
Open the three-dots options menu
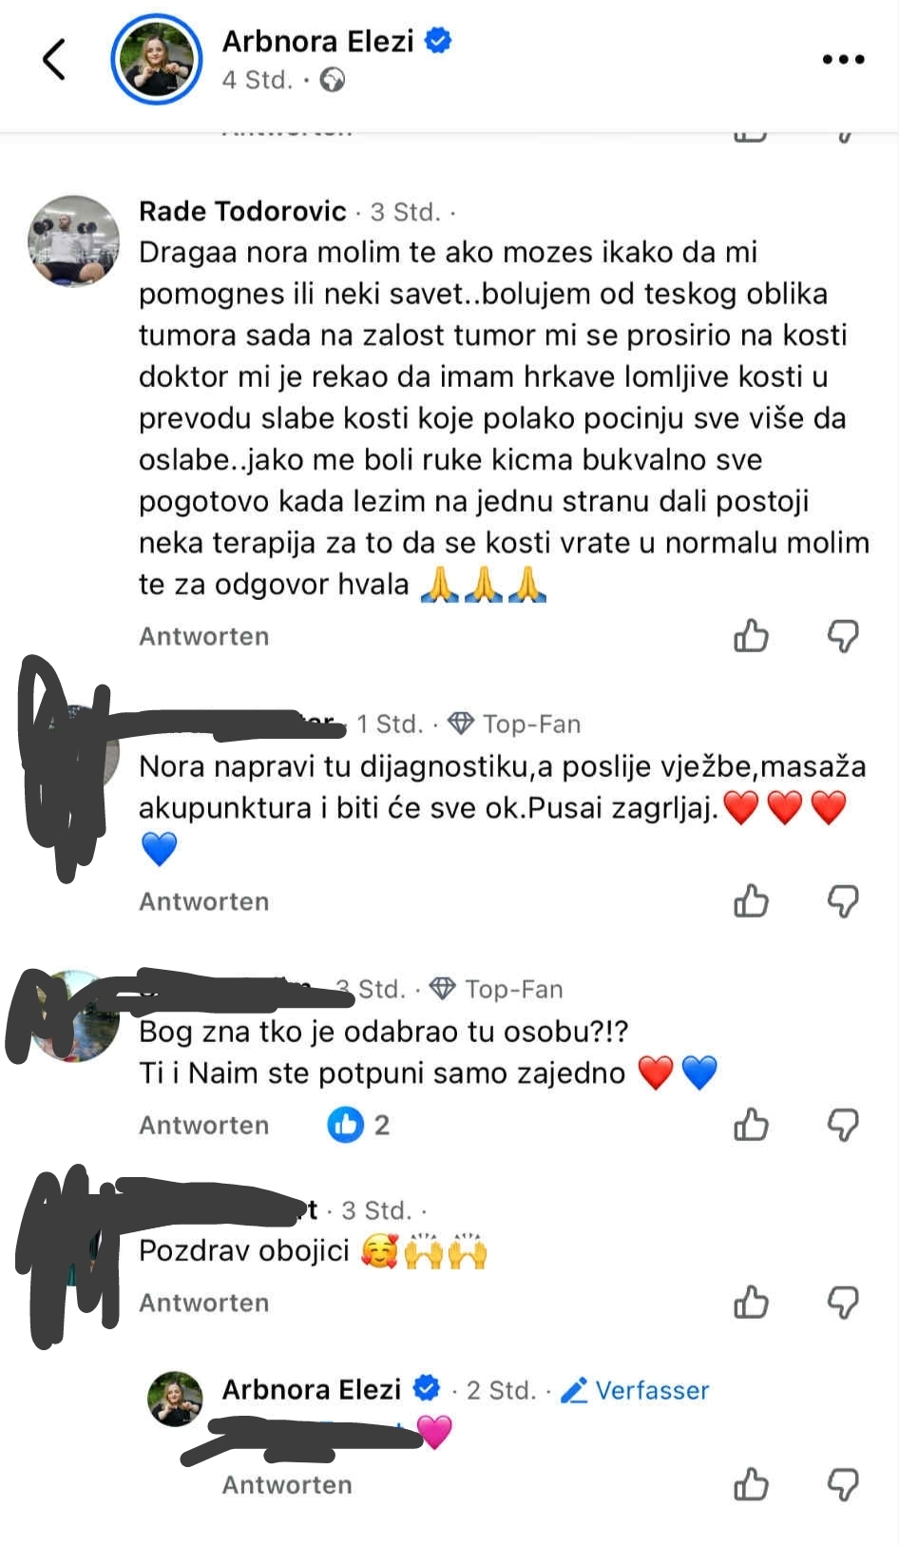pos(843,59)
